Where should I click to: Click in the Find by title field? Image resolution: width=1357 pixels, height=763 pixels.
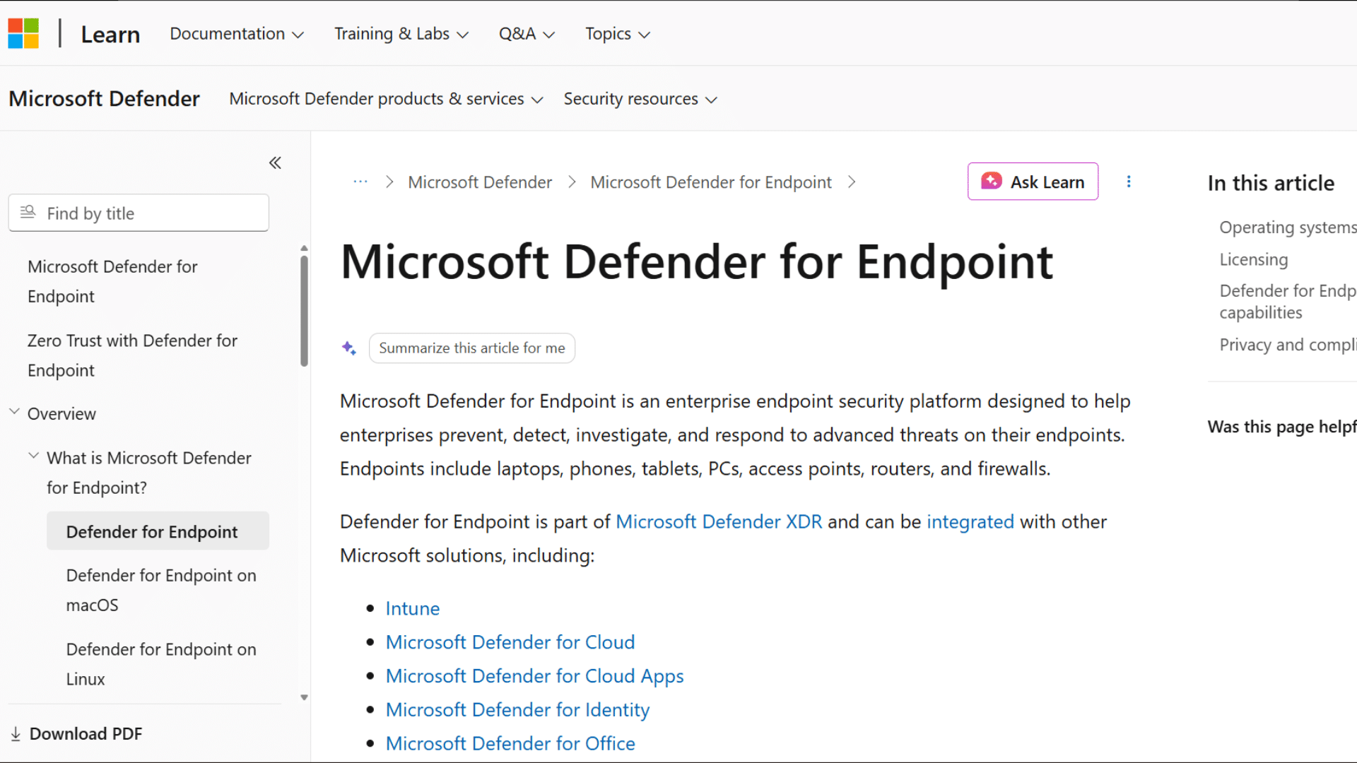(139, 213)
